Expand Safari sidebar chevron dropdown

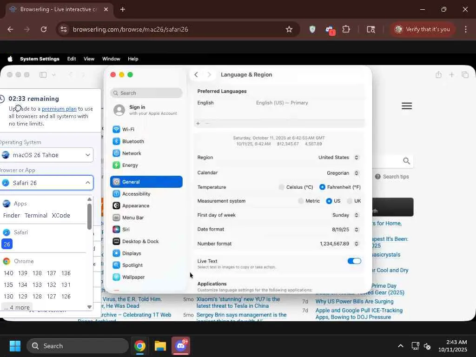[54, 75]
